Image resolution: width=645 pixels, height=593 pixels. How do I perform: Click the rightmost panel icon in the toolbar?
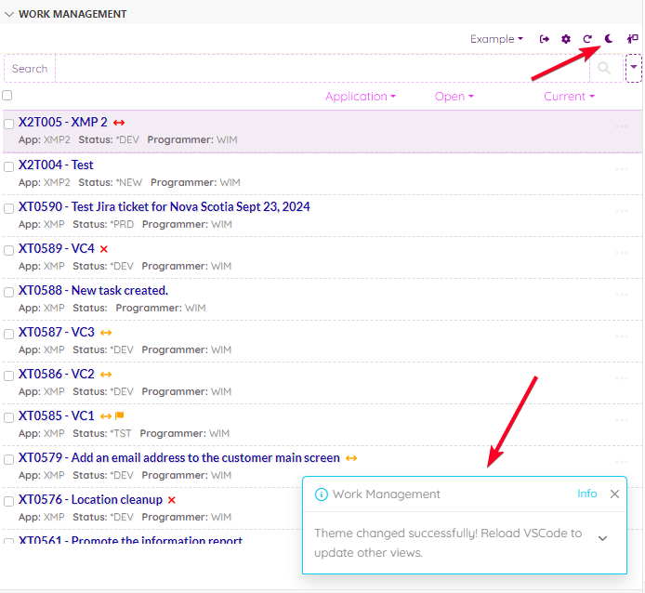point(633,39)
